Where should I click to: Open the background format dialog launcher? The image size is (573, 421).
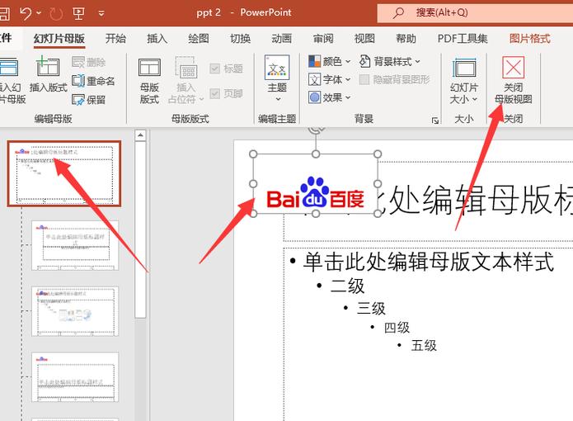pyautogui.click(x=434, y=121)
